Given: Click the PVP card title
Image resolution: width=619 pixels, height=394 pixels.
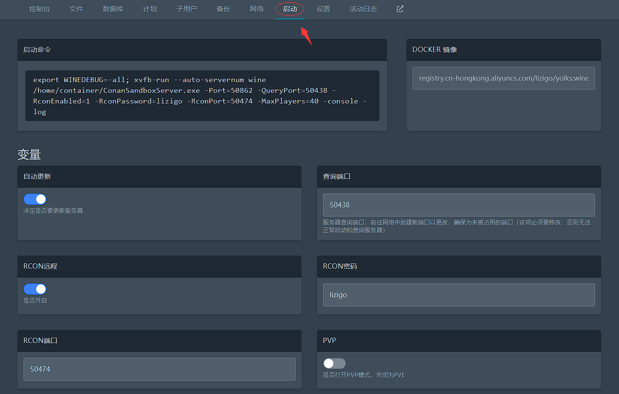Looking at the screenshot, I should 329,341.
